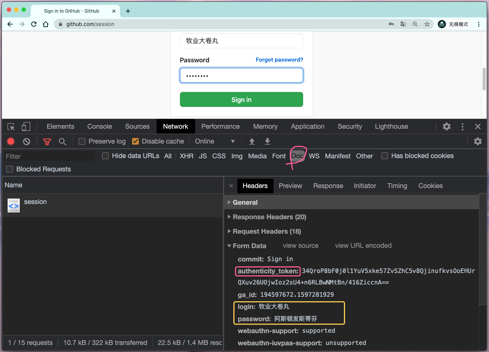Viewport: 489px width, 352px height.
Task: Open network search magnifier
Action: [x=62, y=141]
